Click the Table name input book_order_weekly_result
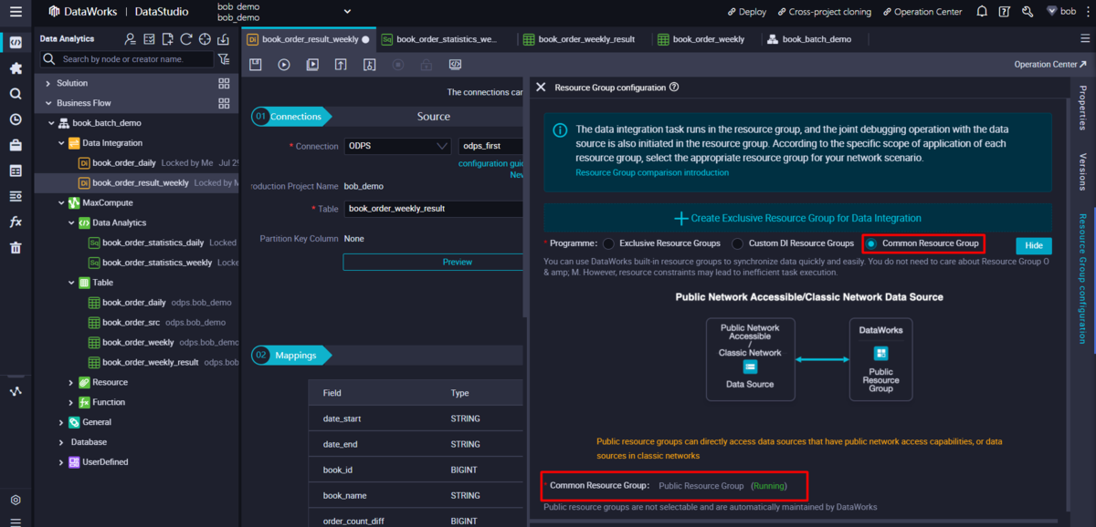Screen dimensions: 1096x527 point(435,209)
